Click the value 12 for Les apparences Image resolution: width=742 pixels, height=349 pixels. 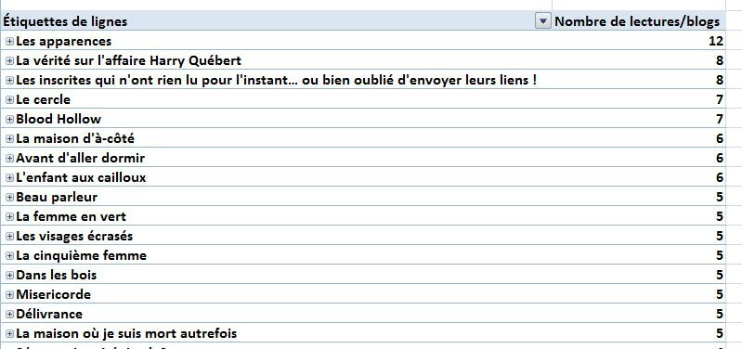click(x=716, y=41)
